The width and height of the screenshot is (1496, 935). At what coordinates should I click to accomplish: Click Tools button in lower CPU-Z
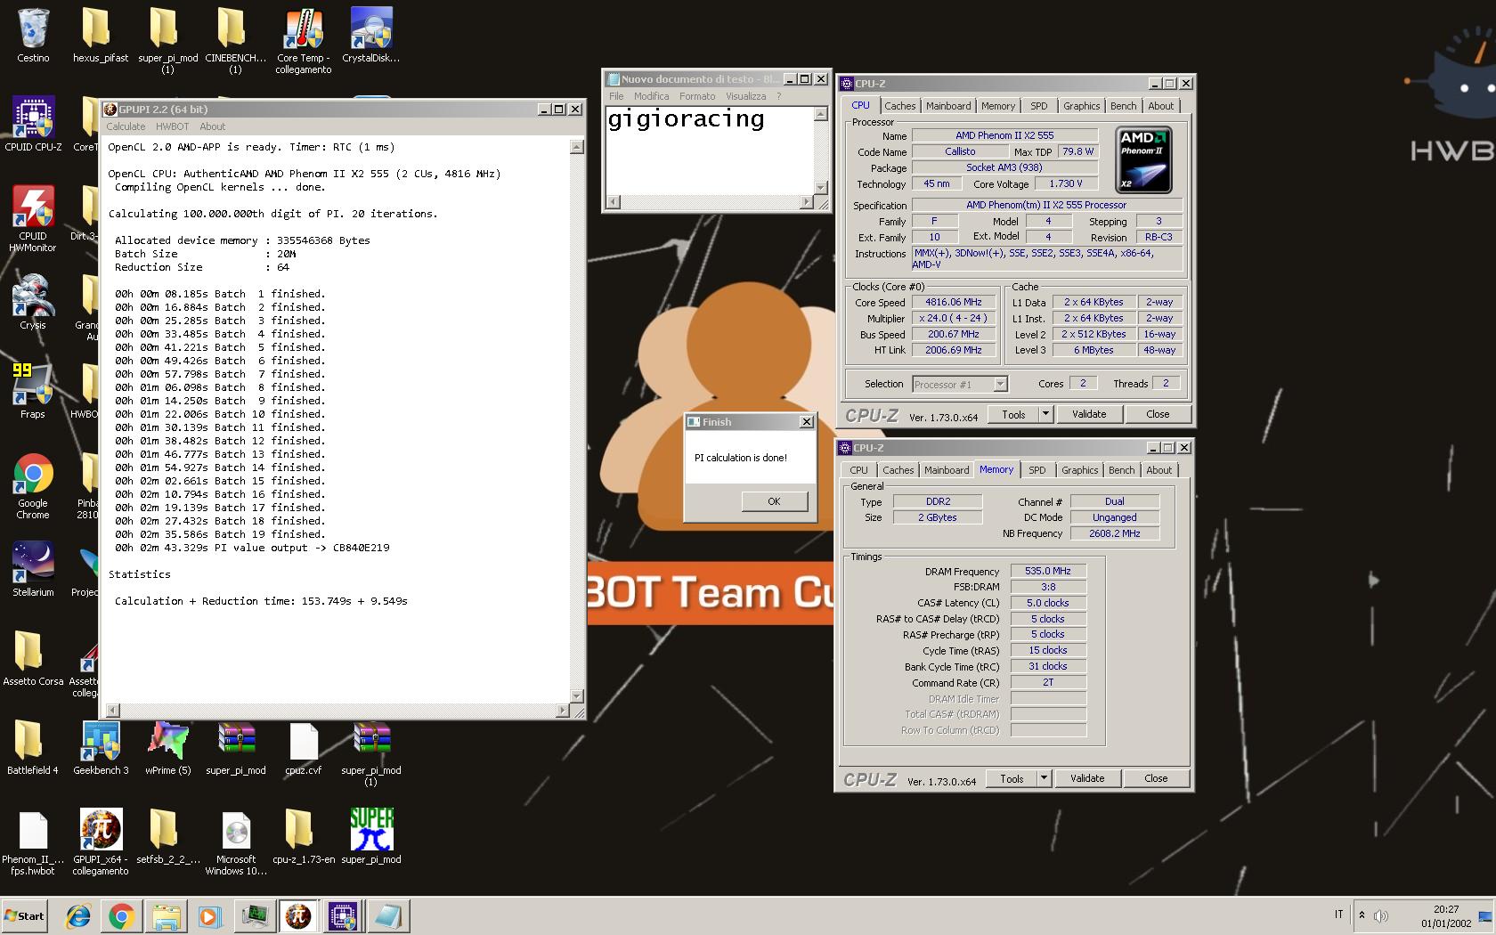coord(1012,778)
